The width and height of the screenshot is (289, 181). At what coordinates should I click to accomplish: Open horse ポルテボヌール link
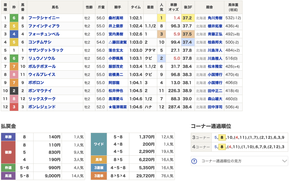[x=42, y=67]
